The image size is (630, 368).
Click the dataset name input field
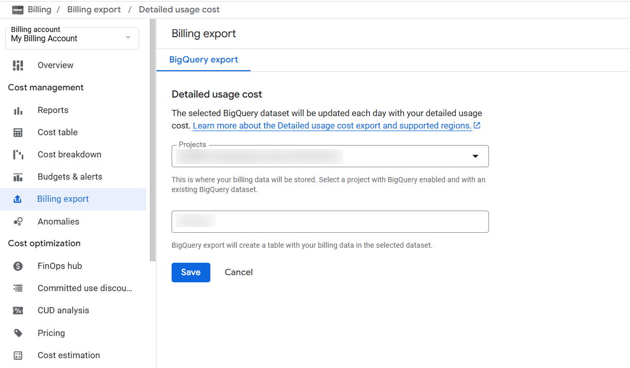(330, 221)
